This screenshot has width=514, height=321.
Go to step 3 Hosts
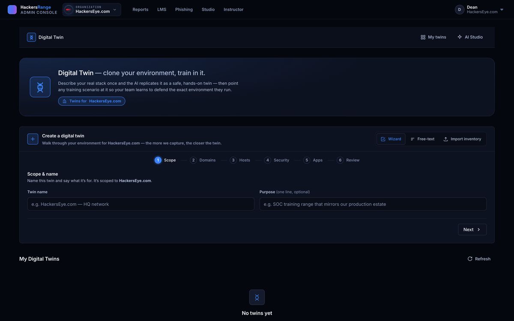coord(240,160)
